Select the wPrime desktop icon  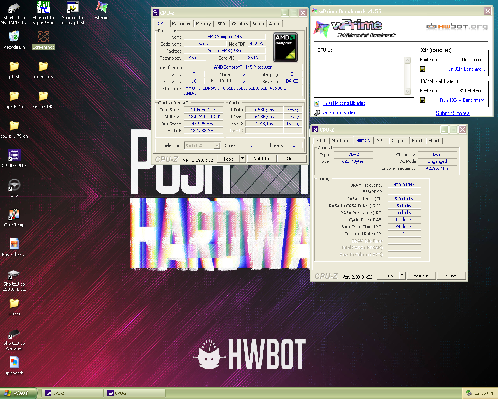click(102, 8)
